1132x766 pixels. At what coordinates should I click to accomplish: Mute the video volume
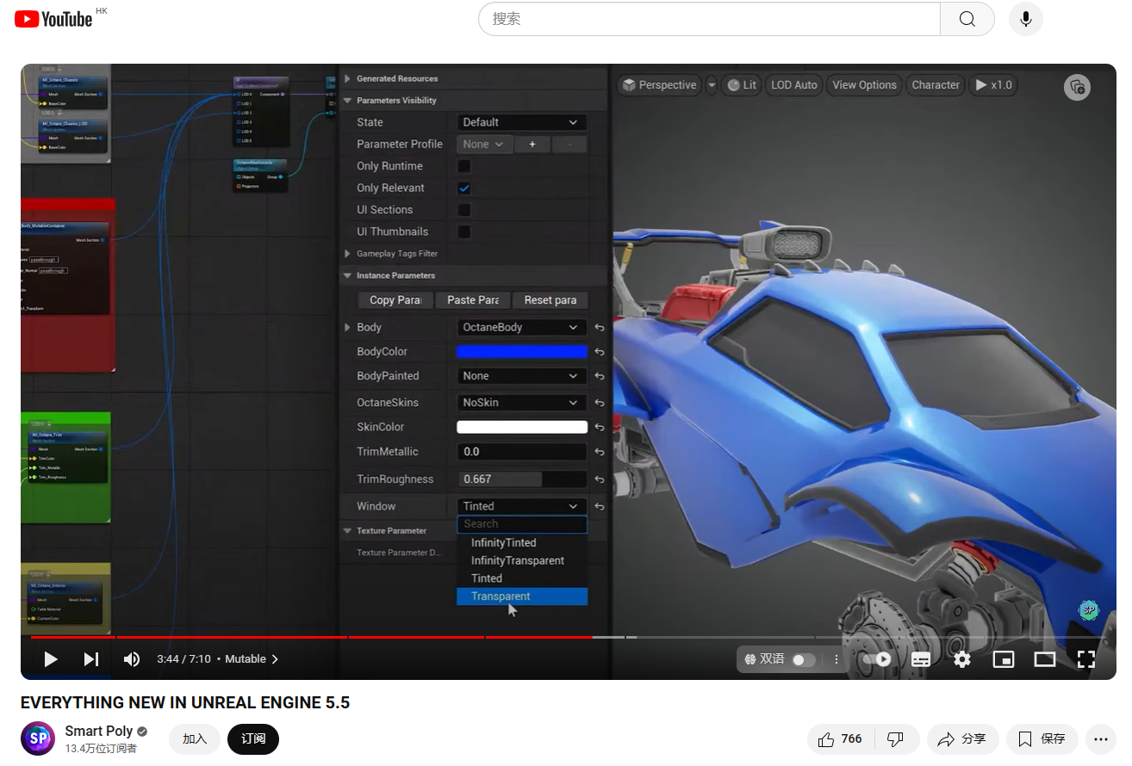point(132,659)
